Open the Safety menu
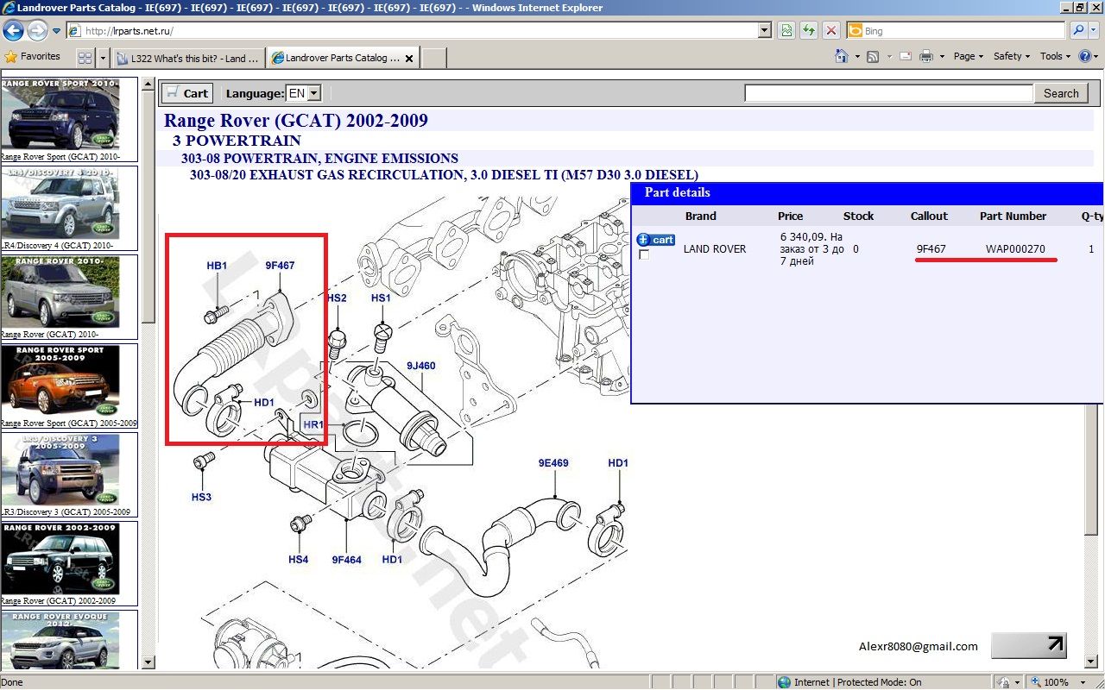This screenshot has width=1105, height=690. (1012, 56)
